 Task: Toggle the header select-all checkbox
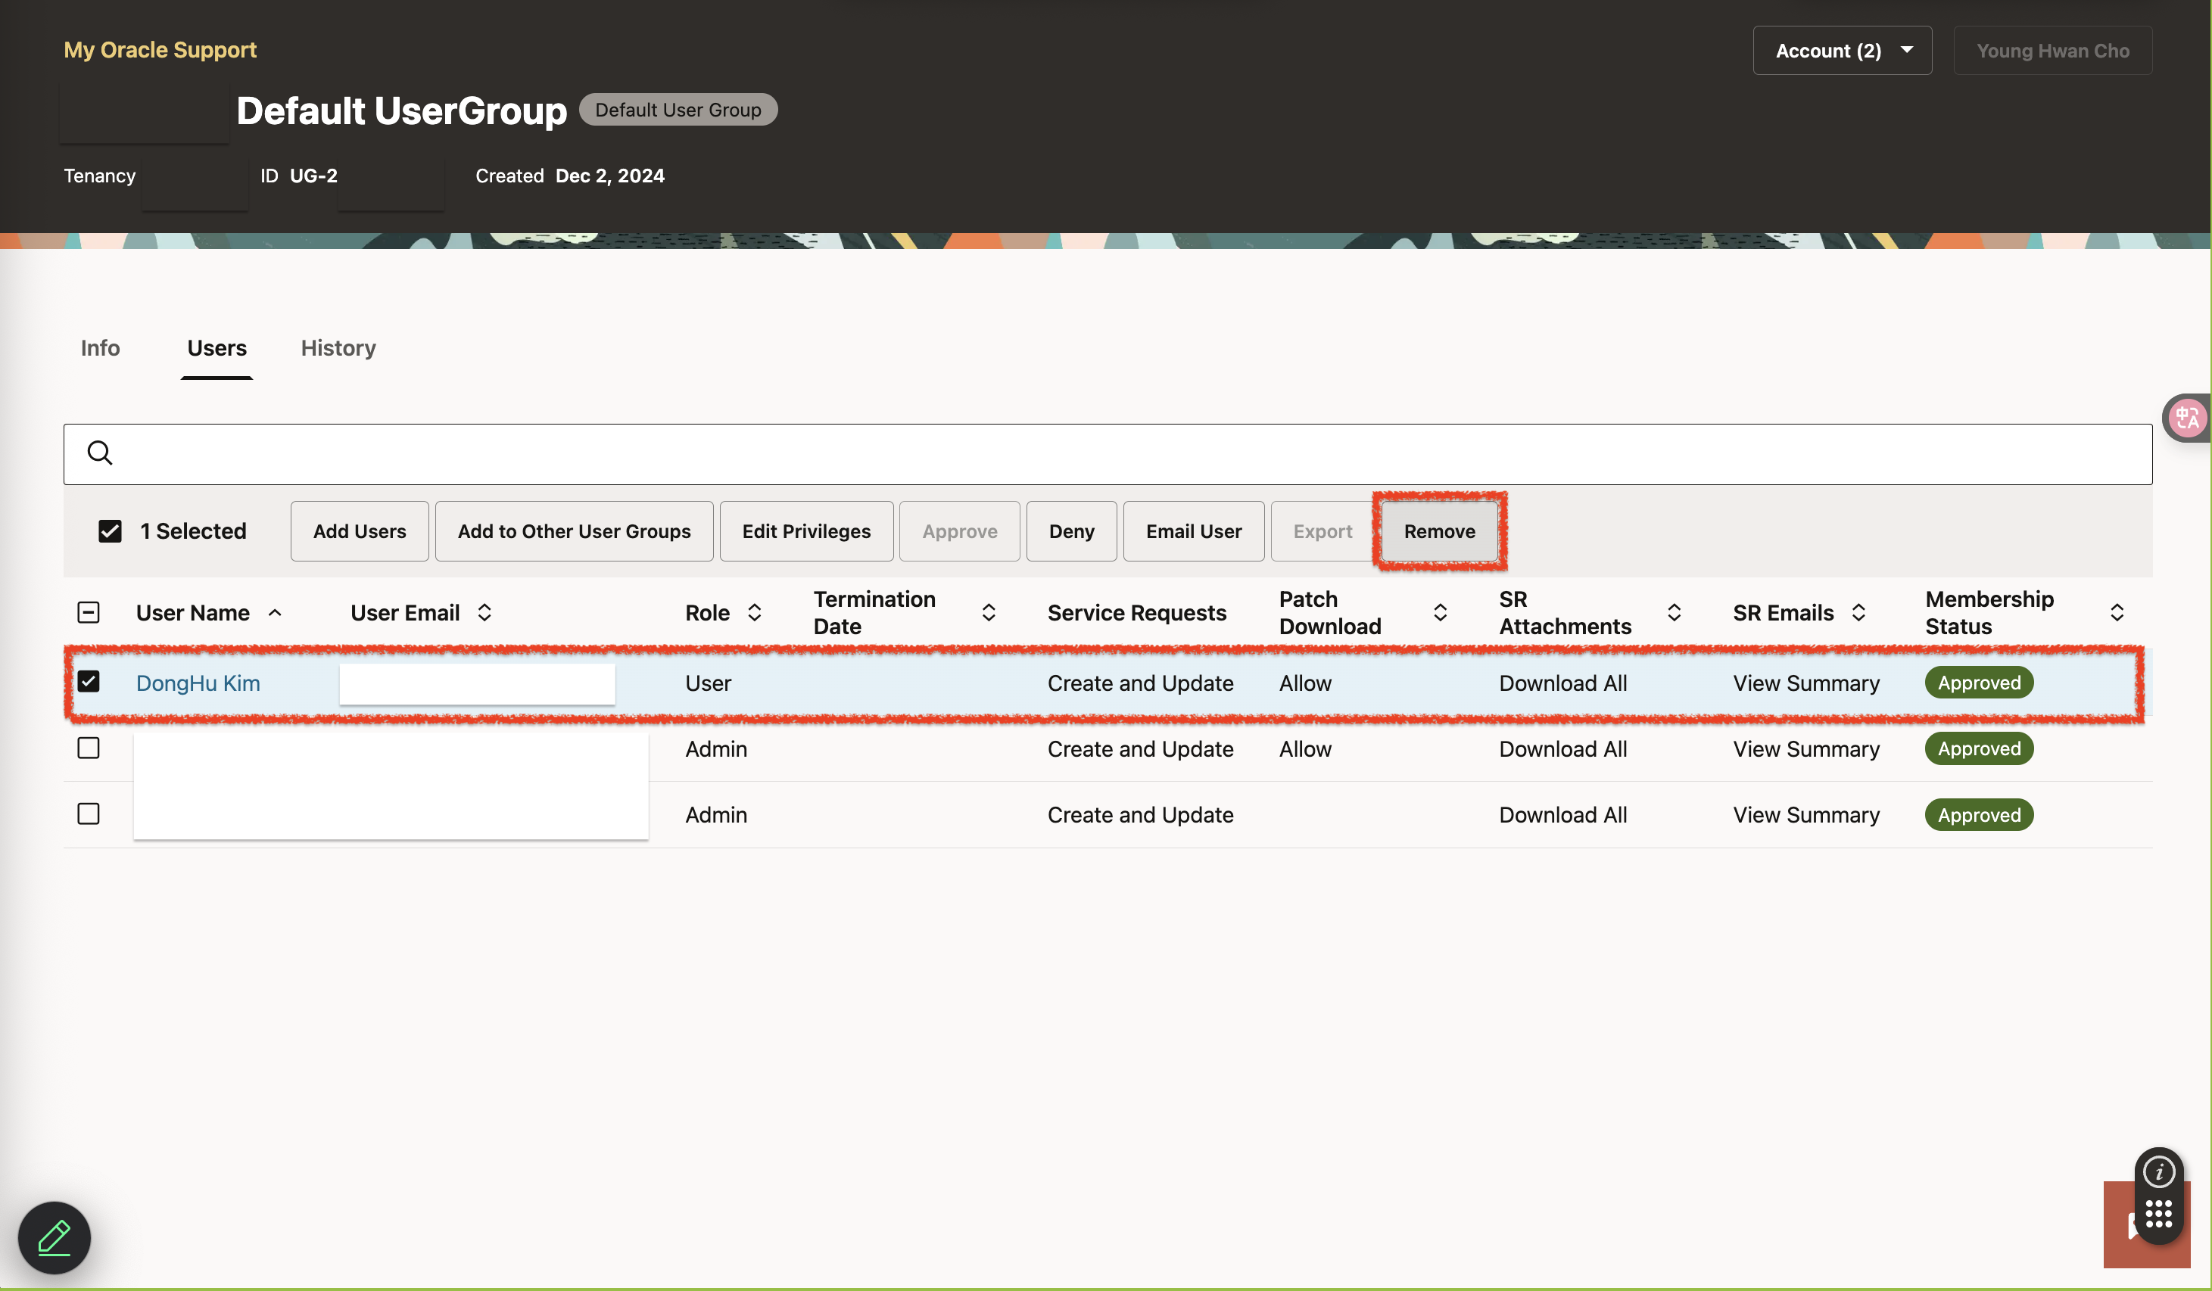pyautogui.click(x=89, y=613)
